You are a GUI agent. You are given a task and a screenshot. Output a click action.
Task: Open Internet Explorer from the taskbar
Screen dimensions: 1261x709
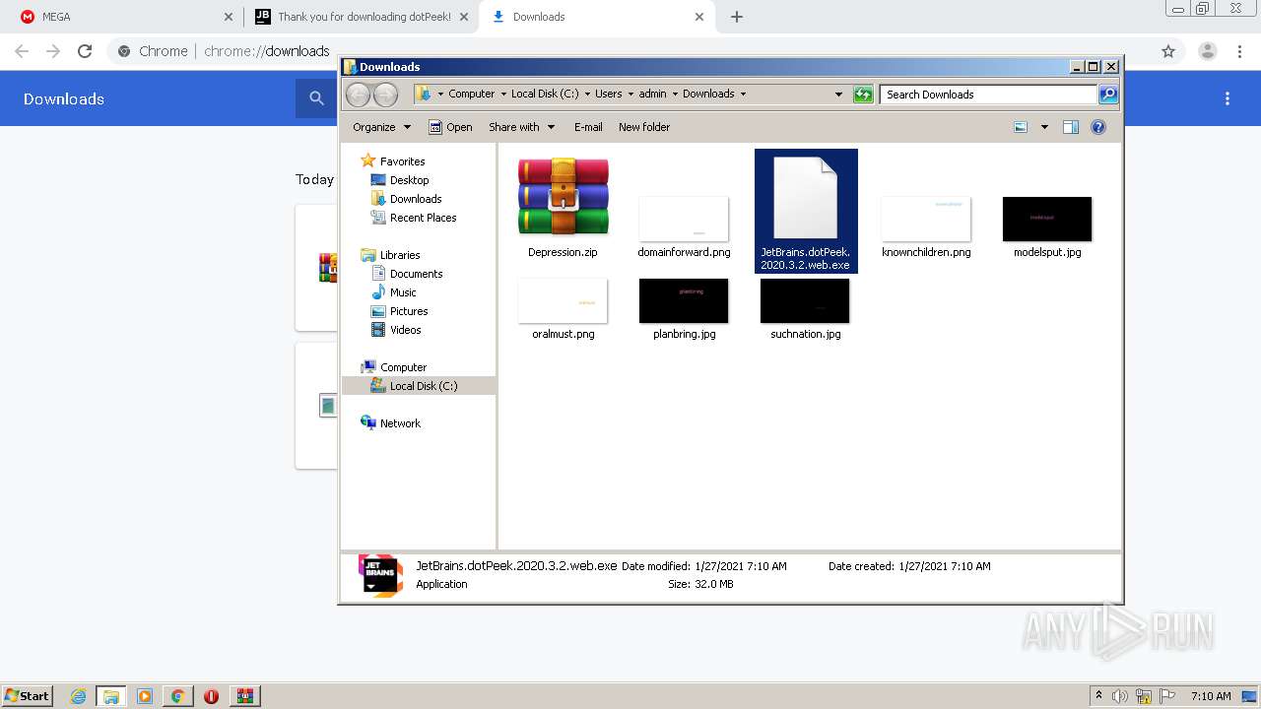(78, 696)
